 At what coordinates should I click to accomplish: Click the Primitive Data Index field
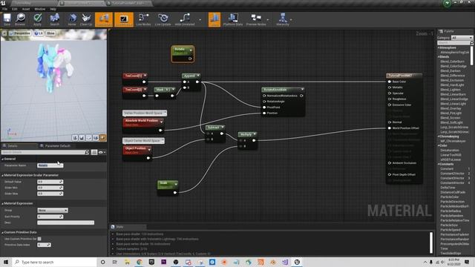click(44, 245)
